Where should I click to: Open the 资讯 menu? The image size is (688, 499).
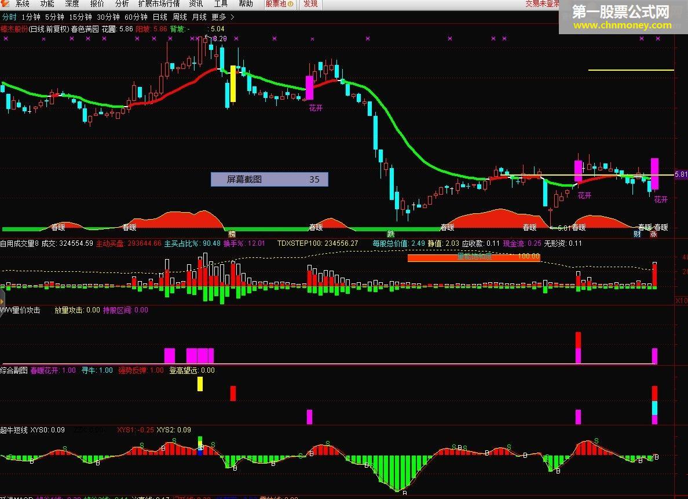click(x=196, y=4)
